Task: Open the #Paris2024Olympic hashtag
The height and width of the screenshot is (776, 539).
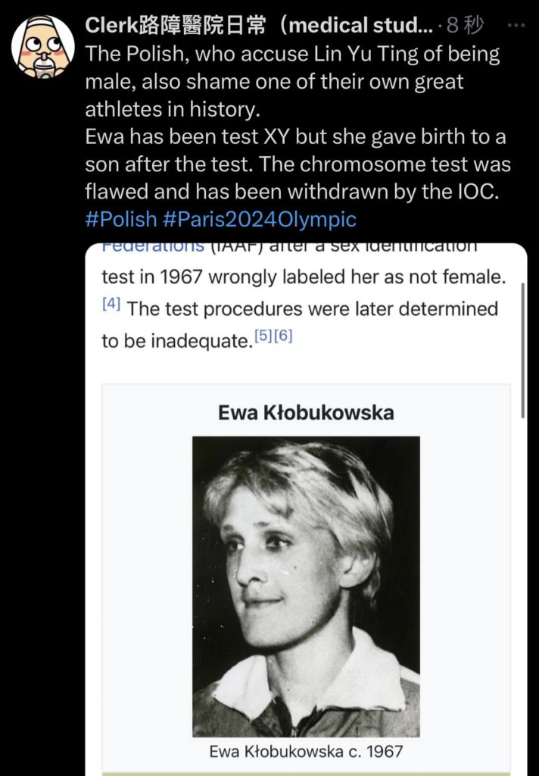Action: click(260, 219)
